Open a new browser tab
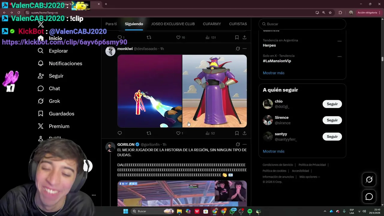 [106, 4]
